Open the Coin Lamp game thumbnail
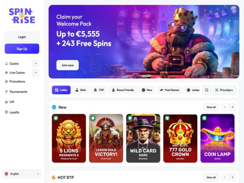 [218, 138]
